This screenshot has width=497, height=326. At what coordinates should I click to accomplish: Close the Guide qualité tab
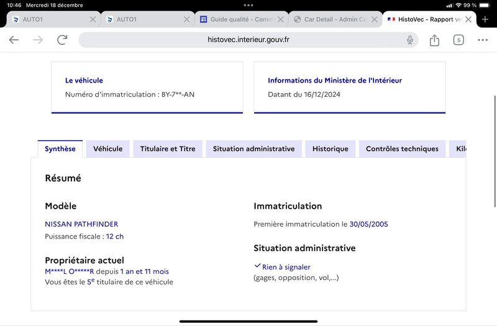point(281,19)
